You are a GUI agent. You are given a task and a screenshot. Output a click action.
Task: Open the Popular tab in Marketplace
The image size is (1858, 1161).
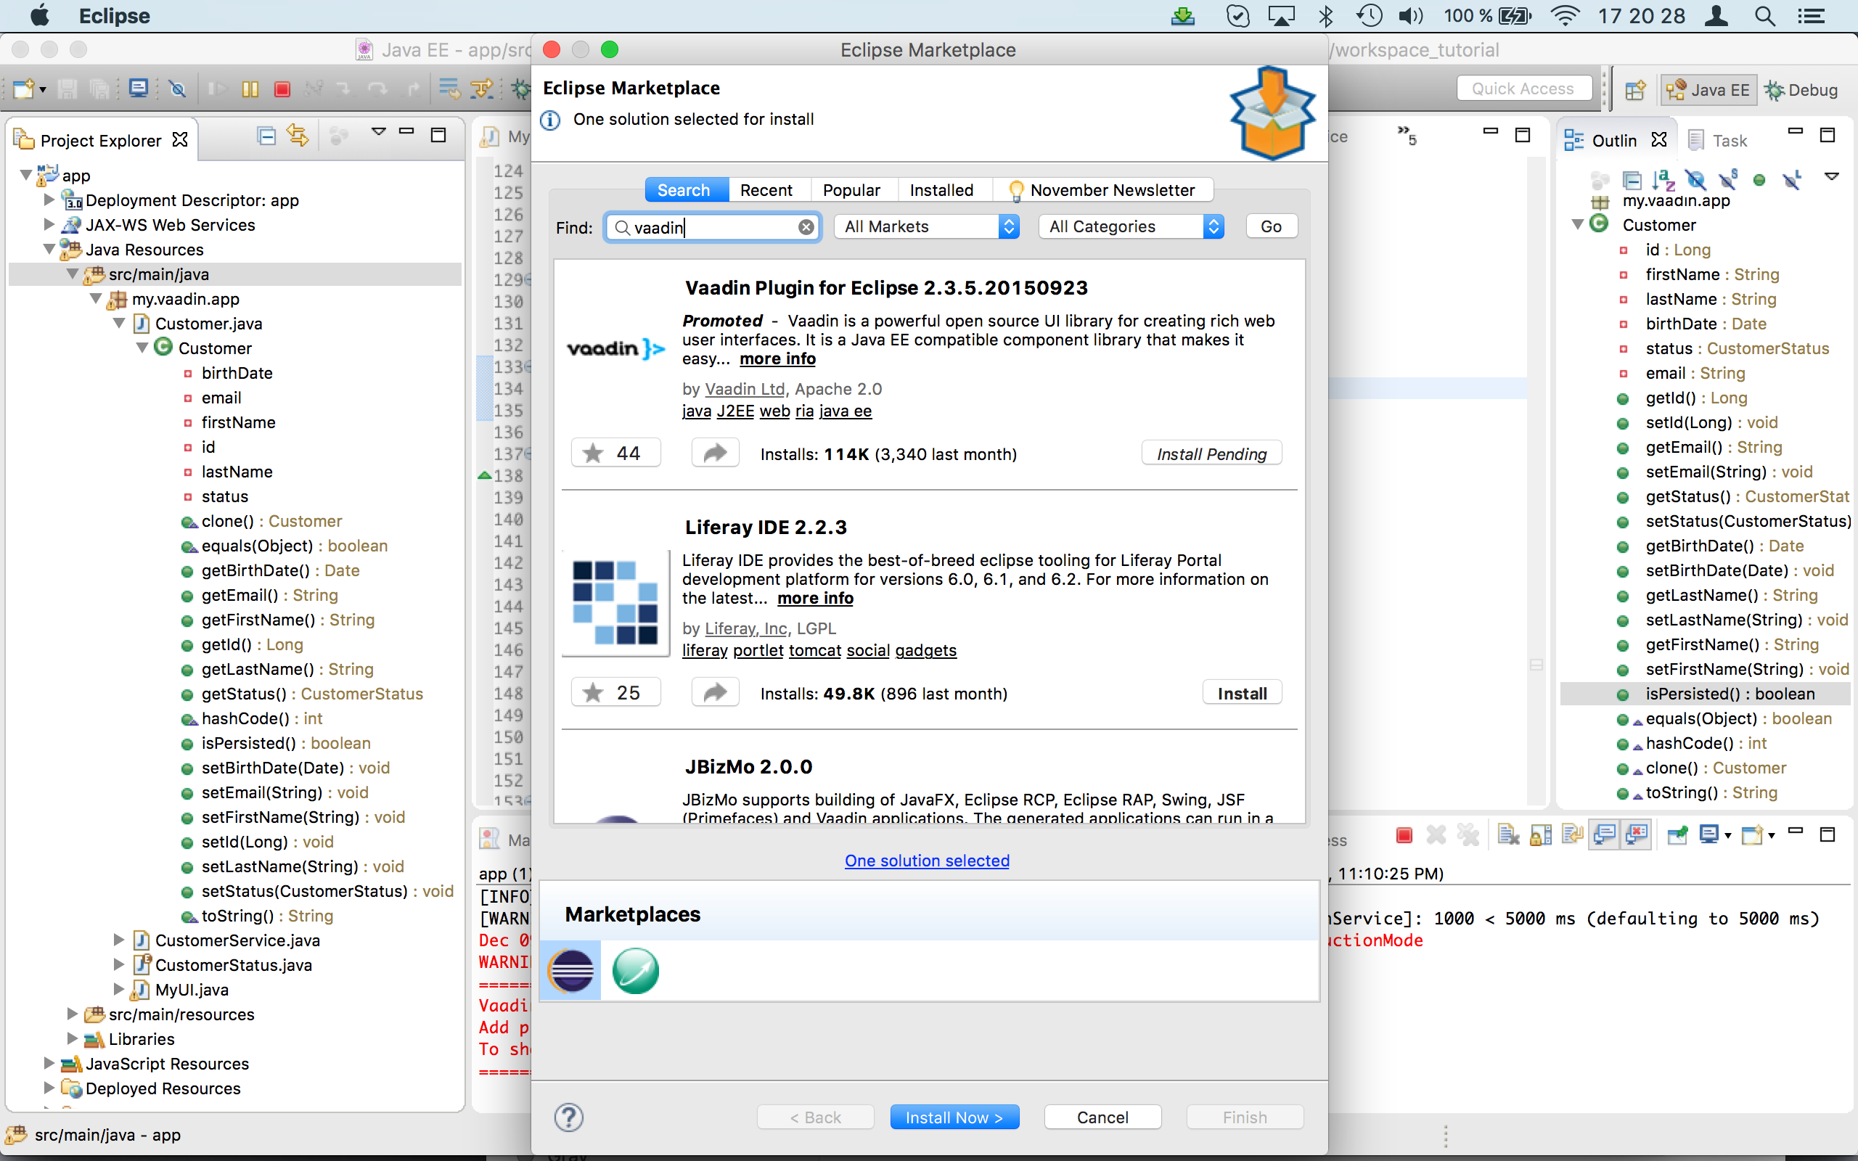coord(851,189)
